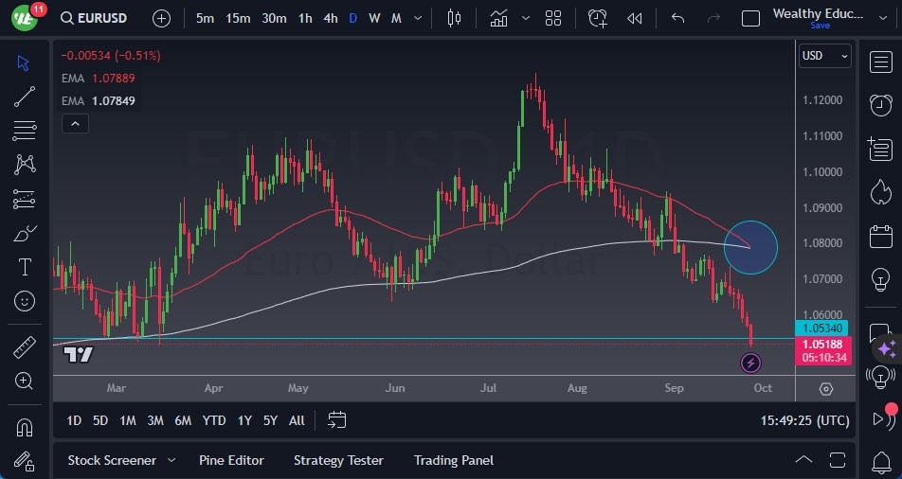Toggle fullscreen mode square icon
The image size is (902, 479).
point(750,18)
